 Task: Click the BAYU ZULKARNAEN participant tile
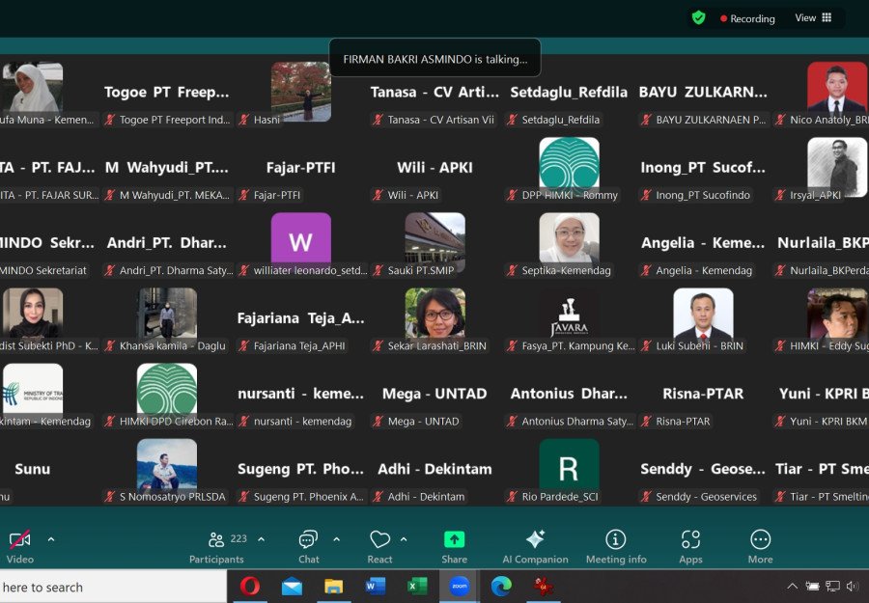click(703, 92)
